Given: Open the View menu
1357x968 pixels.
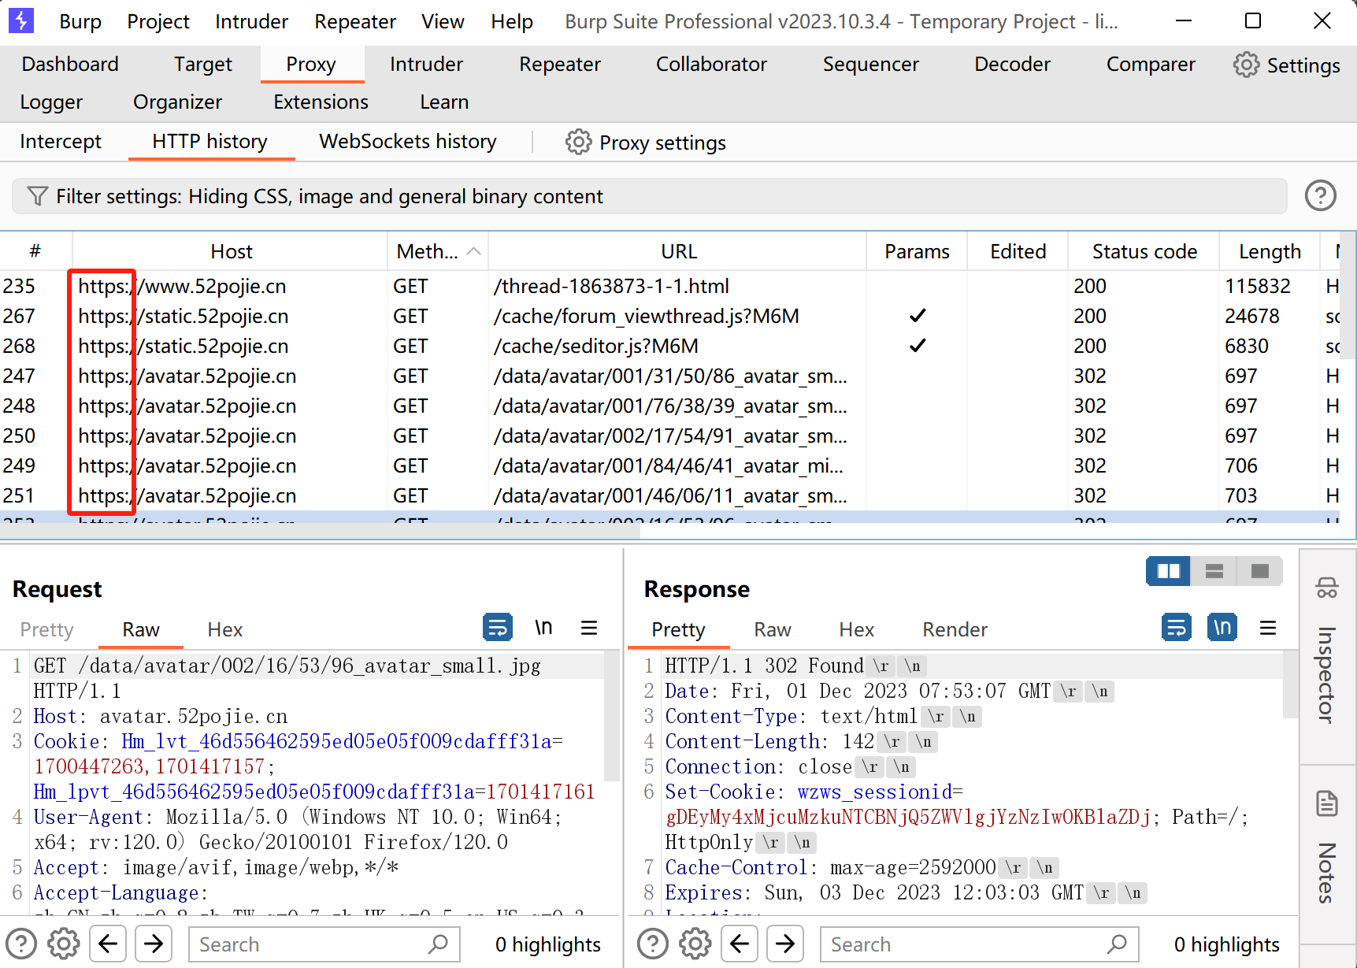Looking at the screenshot, I should 443,21.
